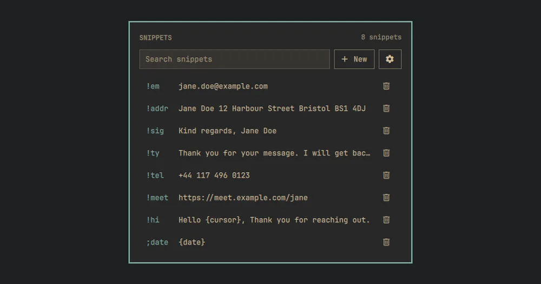The height and width of the screenshot is (284, 541).
Task: Select the !addr trigger text
Action: [x=157, y=109]
